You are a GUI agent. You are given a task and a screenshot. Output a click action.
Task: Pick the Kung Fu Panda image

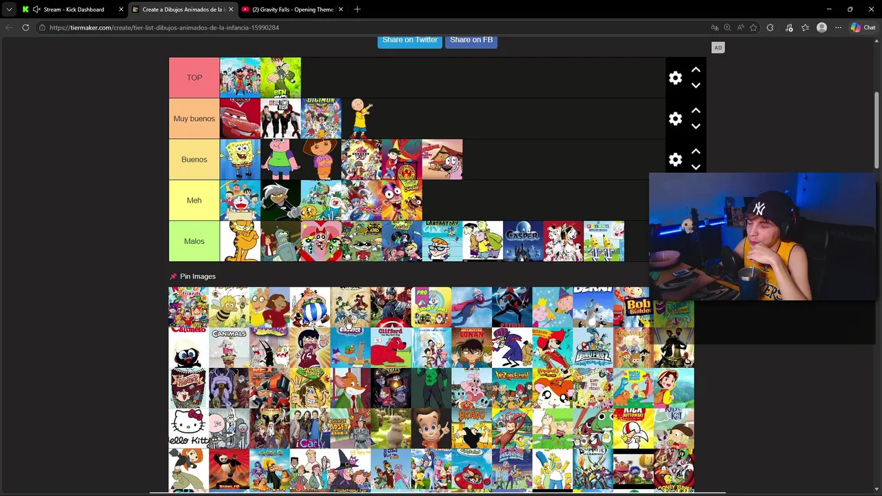pyautogui.click(x=229, y=469)
